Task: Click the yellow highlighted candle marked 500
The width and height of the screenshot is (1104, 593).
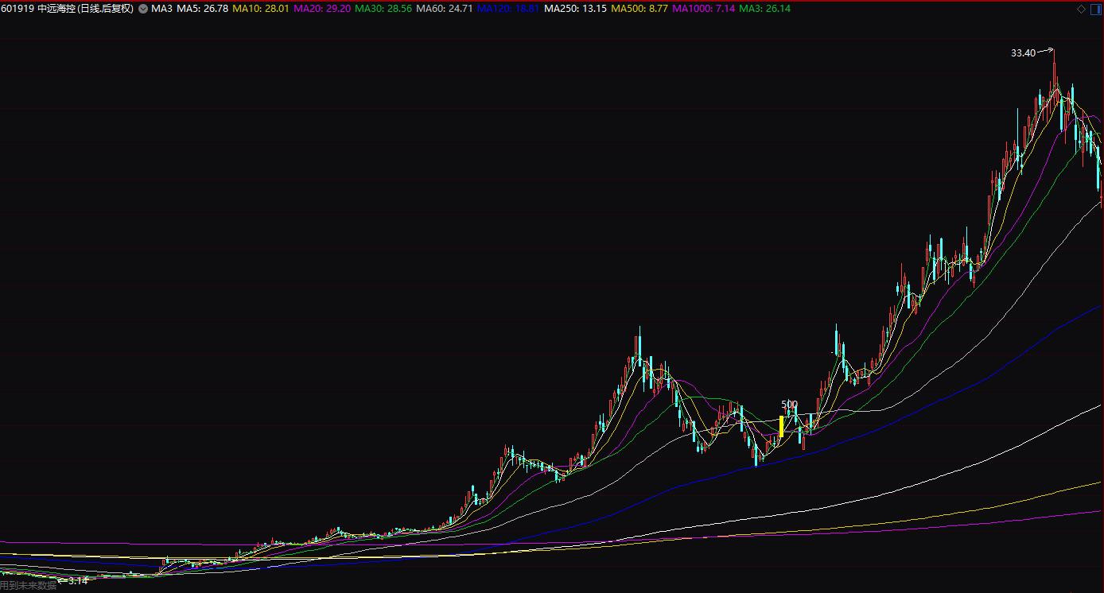Action: click(x=782, y=426)
